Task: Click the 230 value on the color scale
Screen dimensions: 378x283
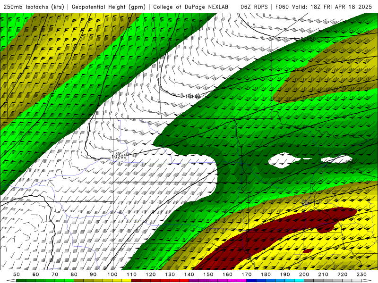Action: pos(361,275)
